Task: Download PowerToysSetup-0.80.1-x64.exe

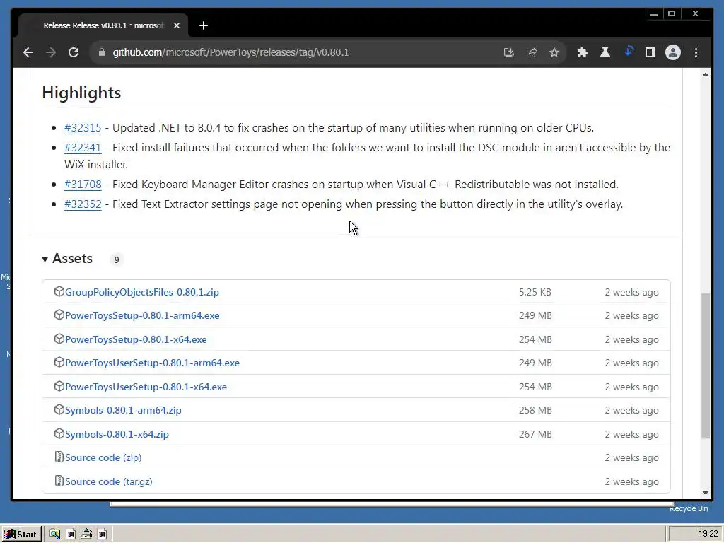Action: tap(136, 339)
